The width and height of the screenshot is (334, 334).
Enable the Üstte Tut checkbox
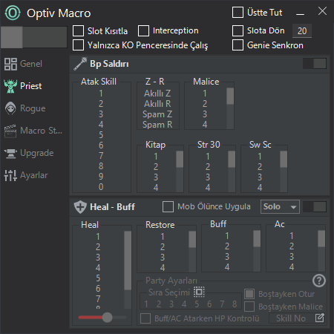[x=238, y=13]
